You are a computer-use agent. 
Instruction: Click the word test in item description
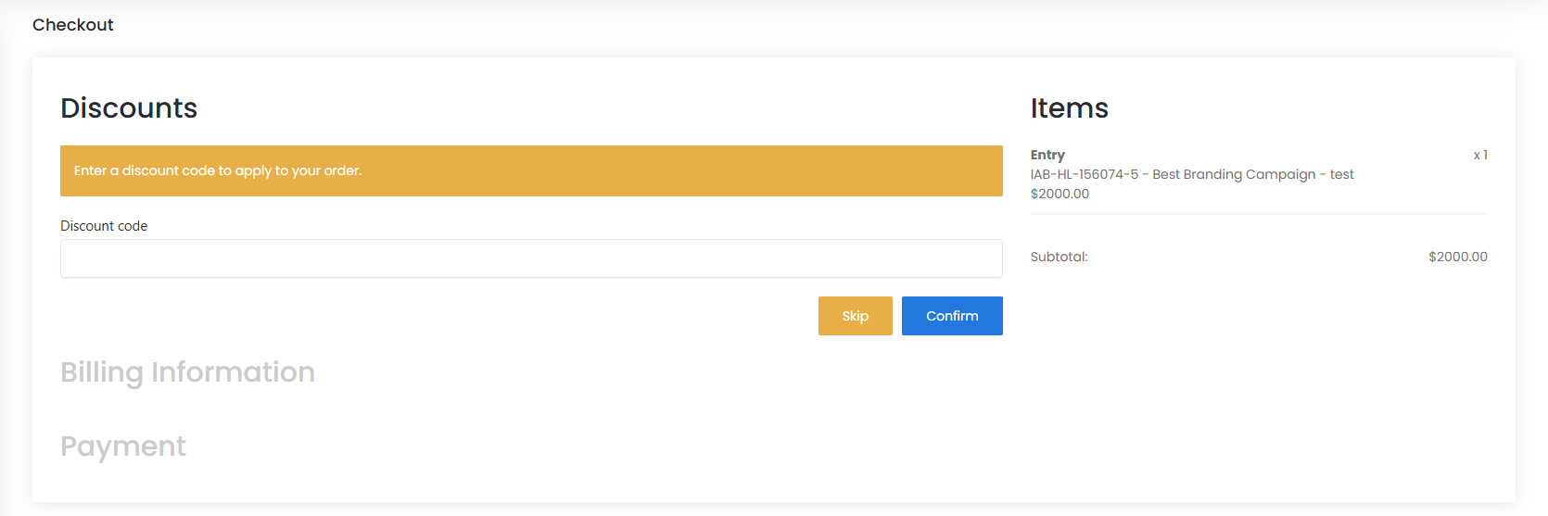tap(1341, 174)
